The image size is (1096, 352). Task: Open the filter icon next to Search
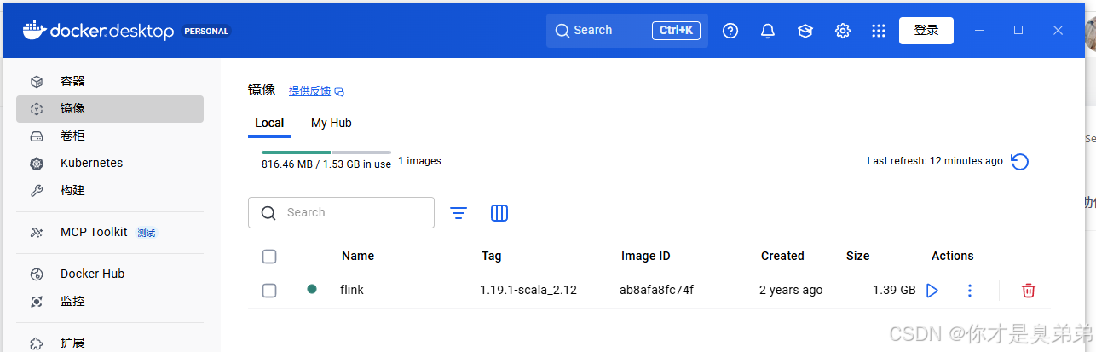point(459,213)
